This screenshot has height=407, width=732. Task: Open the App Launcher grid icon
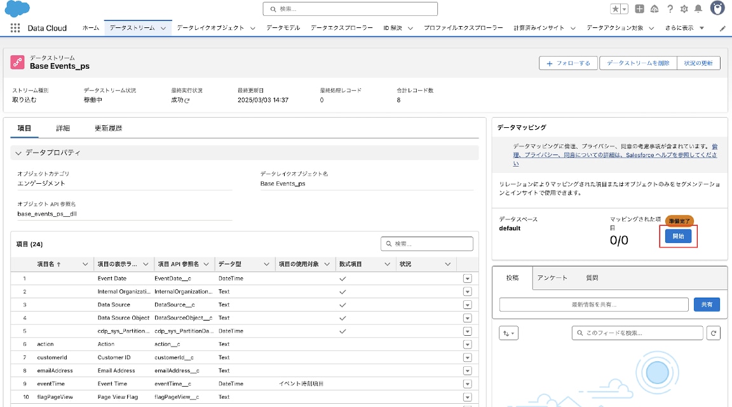[15, 28]
